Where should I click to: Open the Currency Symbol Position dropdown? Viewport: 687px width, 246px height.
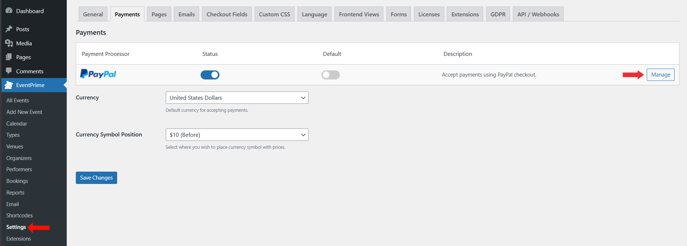click(x=237, y=135)
